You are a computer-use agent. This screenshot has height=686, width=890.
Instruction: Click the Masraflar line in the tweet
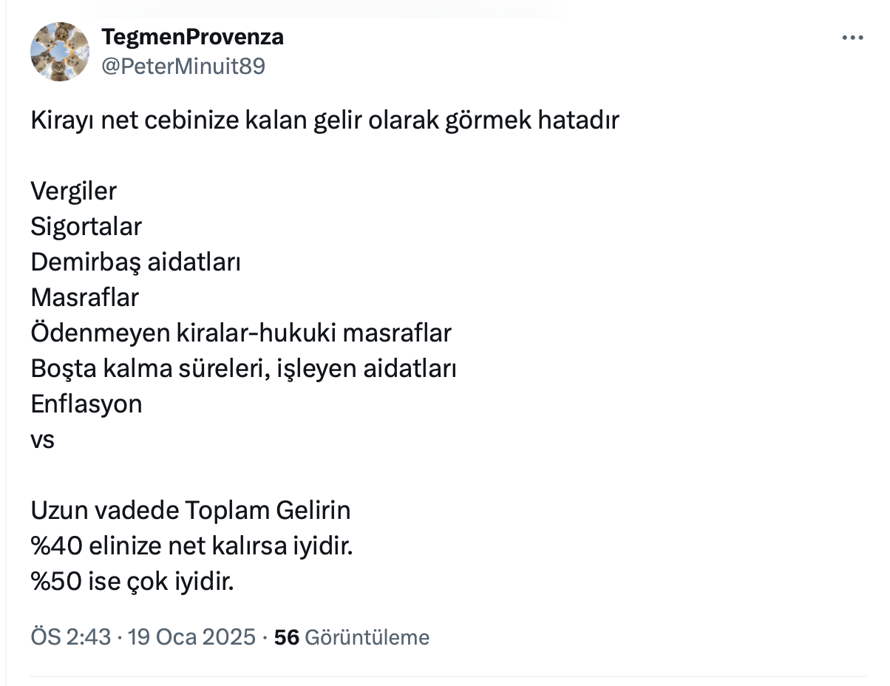point(85,297)
